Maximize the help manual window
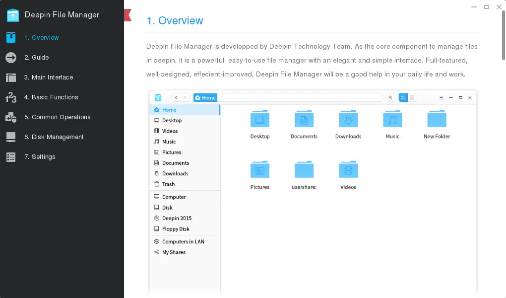 [487, 7]
